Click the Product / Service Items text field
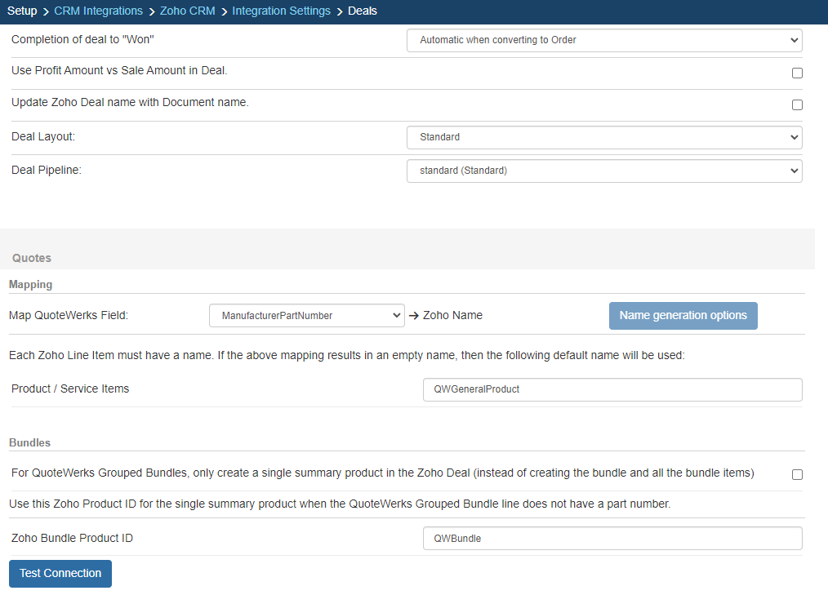Image resolution: width=828 pixels, height=595 pixels. [612, 389]
